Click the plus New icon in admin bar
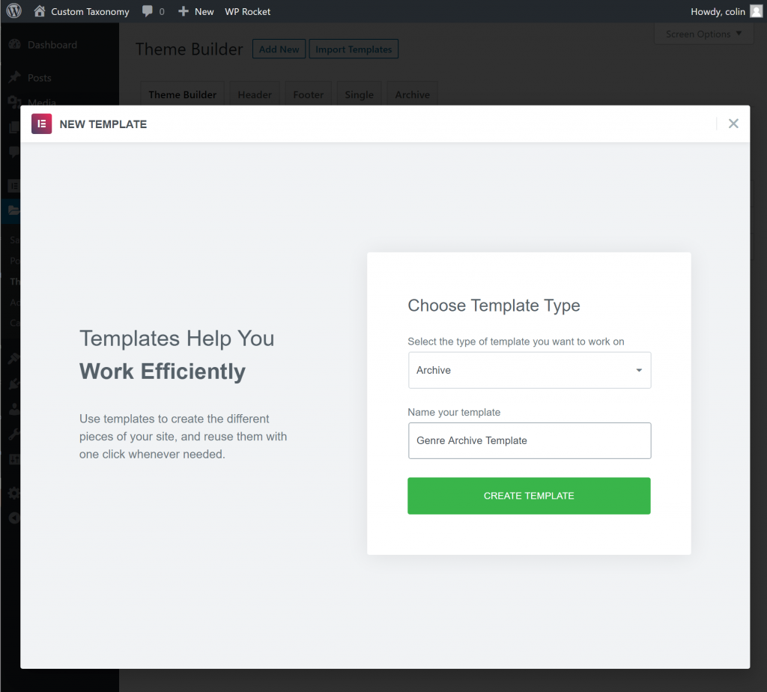Image resolution: width=767 pixels, height=692 pixels. [x=183, y=11]
